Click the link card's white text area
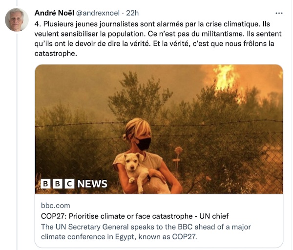 tap(159, 221)
